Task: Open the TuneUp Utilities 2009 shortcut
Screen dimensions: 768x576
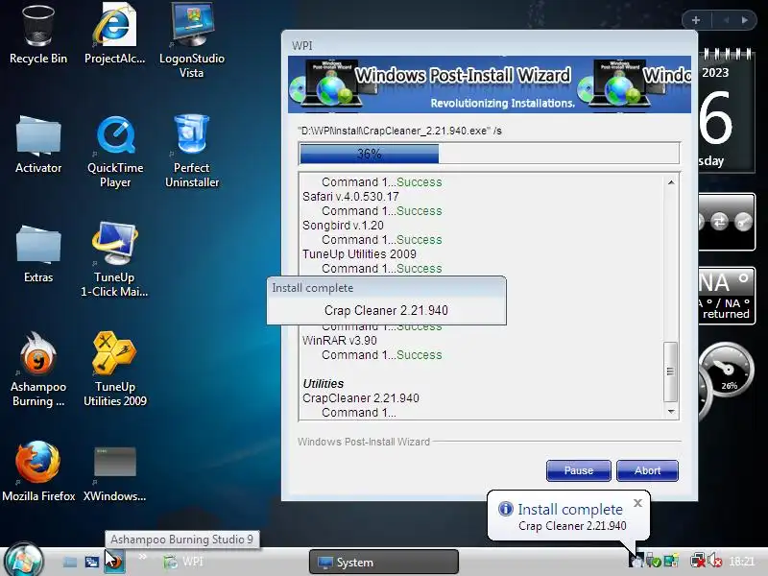Action: [x=115, y=369]
